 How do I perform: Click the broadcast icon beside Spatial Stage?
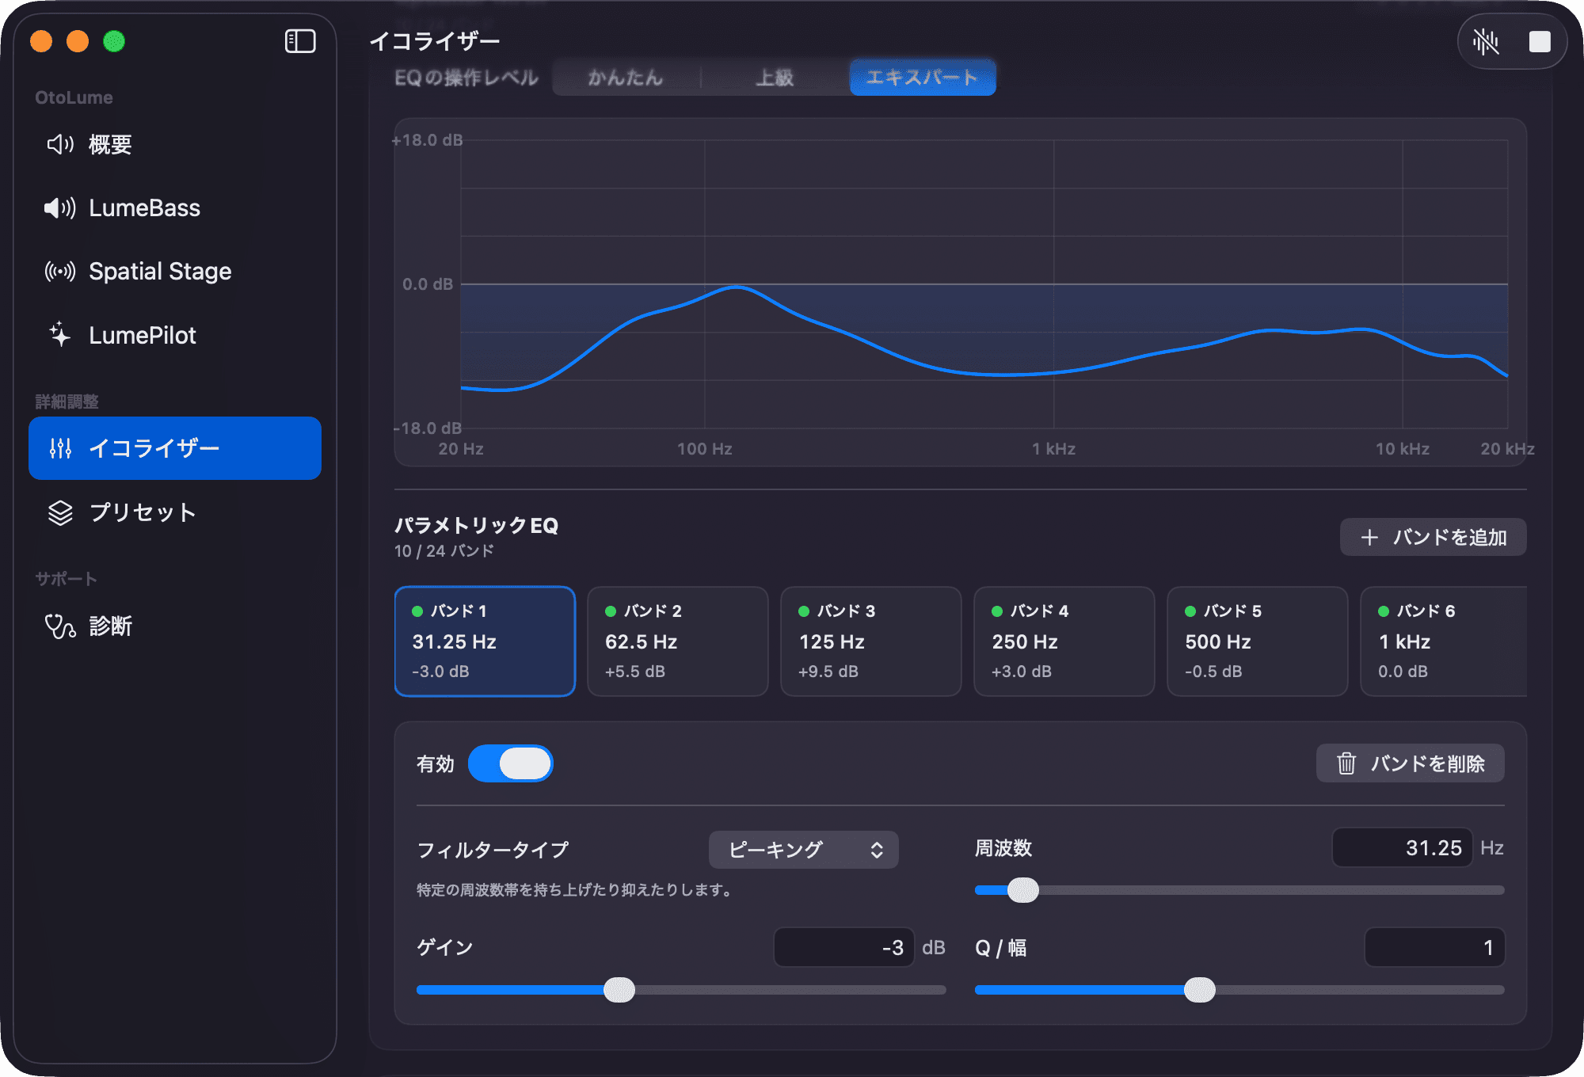click(60, 272)
